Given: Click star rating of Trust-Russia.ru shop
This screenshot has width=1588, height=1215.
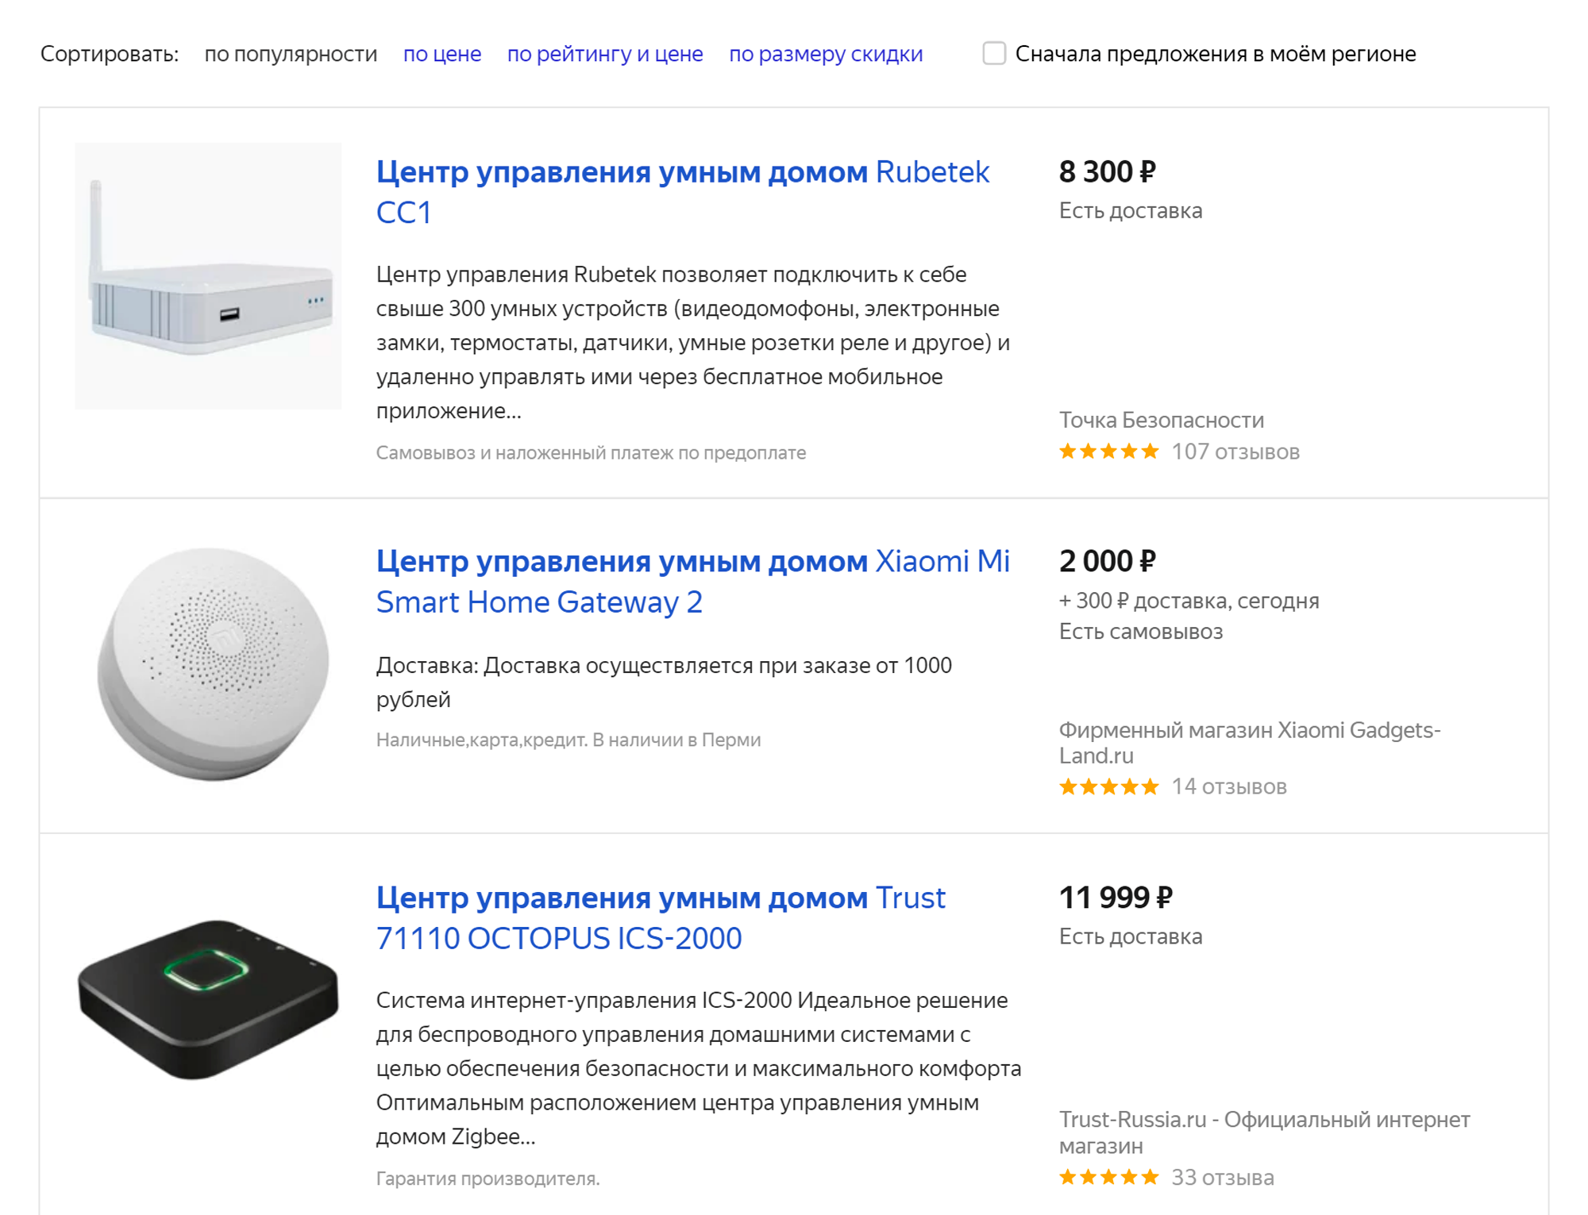Looking at the screenshot, I should (1109, 1177).
